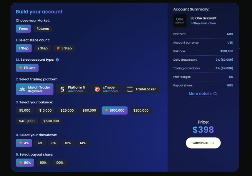Pick the 2 Step option

point(43,48)
